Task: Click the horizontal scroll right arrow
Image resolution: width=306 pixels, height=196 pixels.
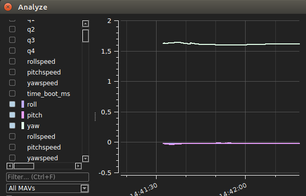Action: point(78,166)
